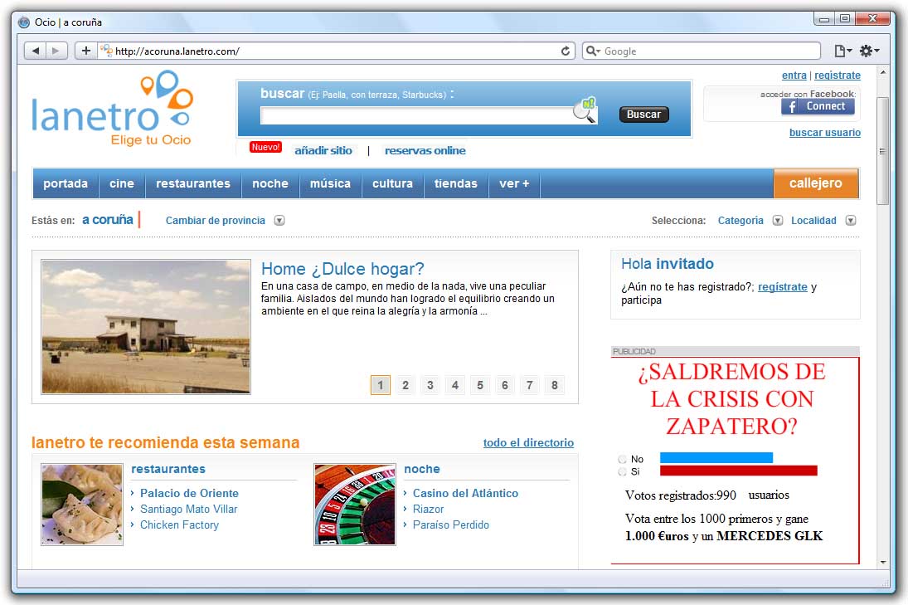Click the buscar usuario link
Image resolution: width=908 pixels, height=605 pixels.
(x=824, y=133)
